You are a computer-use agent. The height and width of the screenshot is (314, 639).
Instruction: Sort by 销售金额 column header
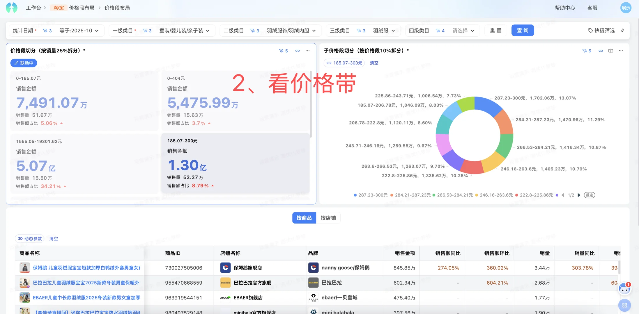point(405,253)
